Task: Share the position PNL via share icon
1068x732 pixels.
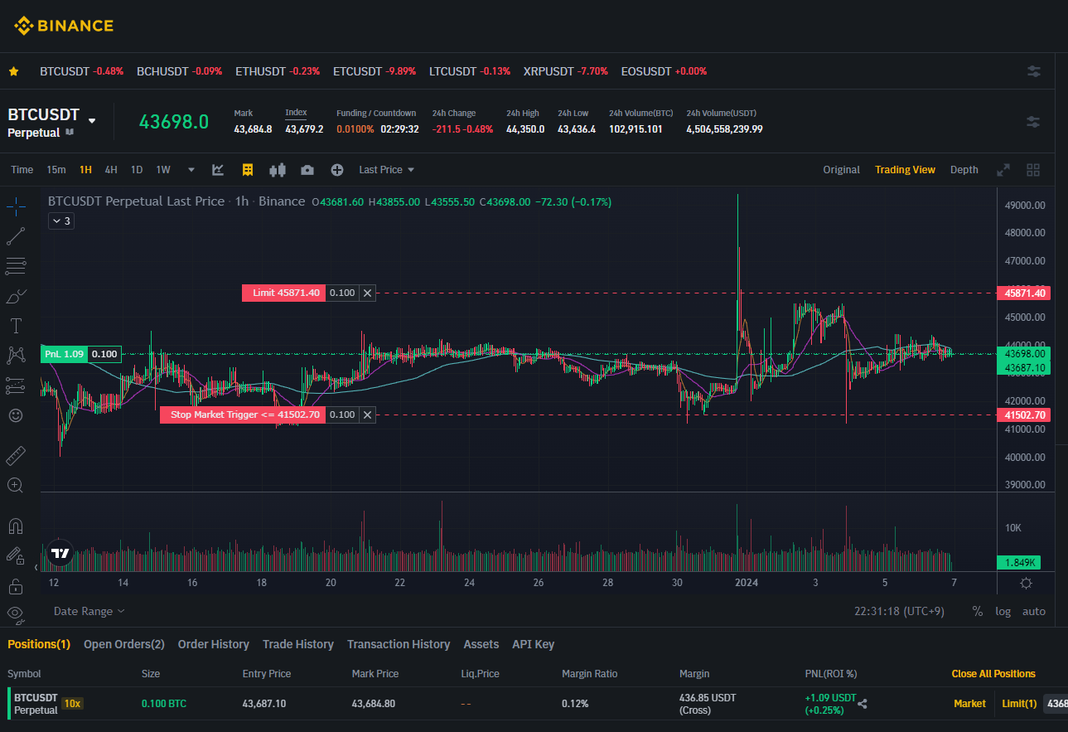Action: (x=863, y=704)
